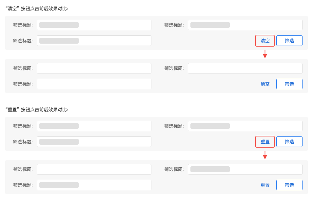Focus upper-right empty input in cleared panel
The width and height of the screenshot is (313, 206).
pos(245,68)
